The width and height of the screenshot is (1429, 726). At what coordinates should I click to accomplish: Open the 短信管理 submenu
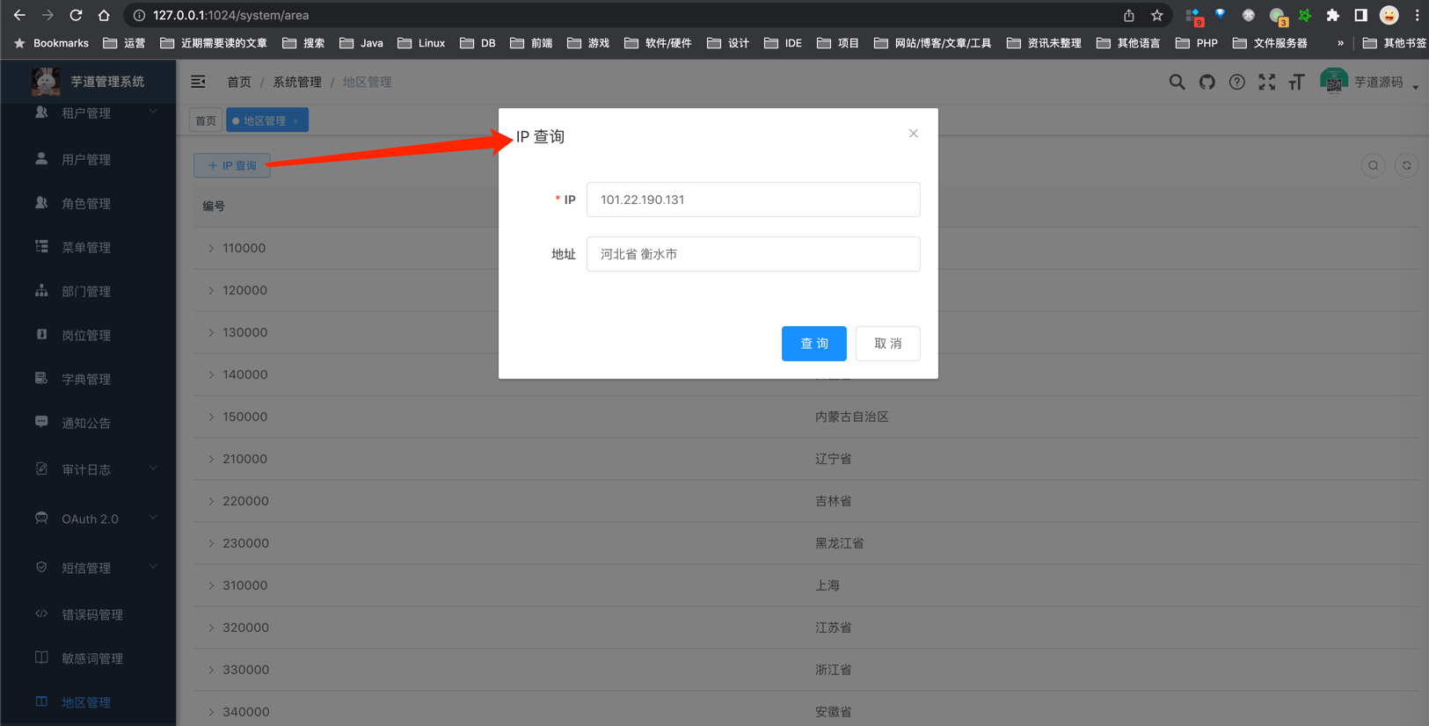click(88, 568)
